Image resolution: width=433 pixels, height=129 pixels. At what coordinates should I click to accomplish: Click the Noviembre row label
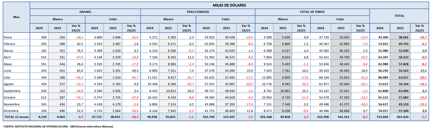(x=12, y=104)
